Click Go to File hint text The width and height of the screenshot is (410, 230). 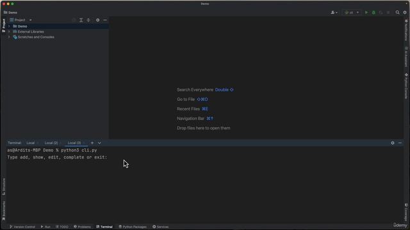click(x=186, y=100)
